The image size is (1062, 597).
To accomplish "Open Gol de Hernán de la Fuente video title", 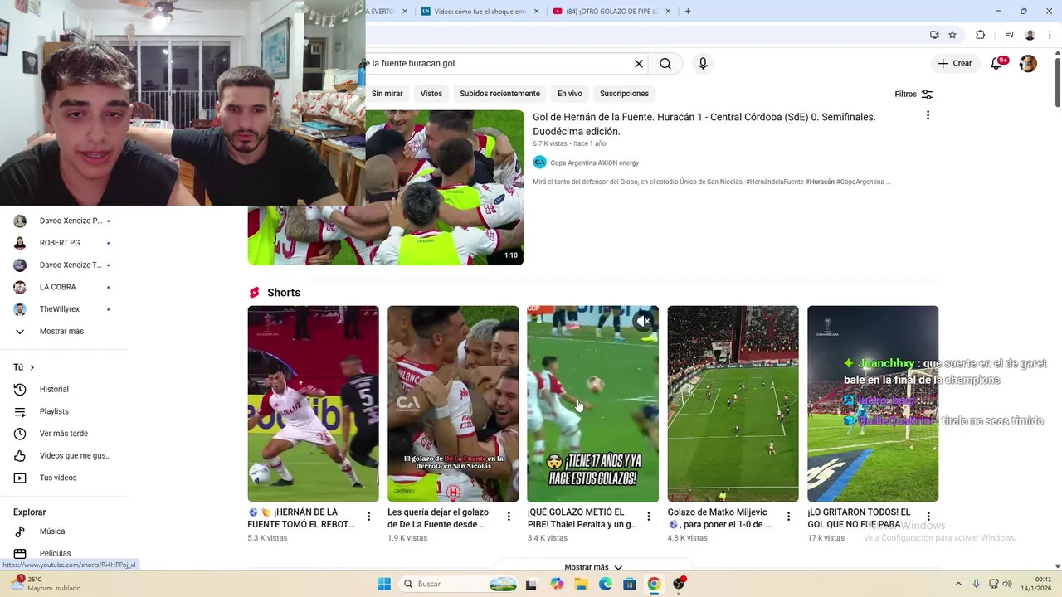I will pyautogui.click(x=704, y=124).
